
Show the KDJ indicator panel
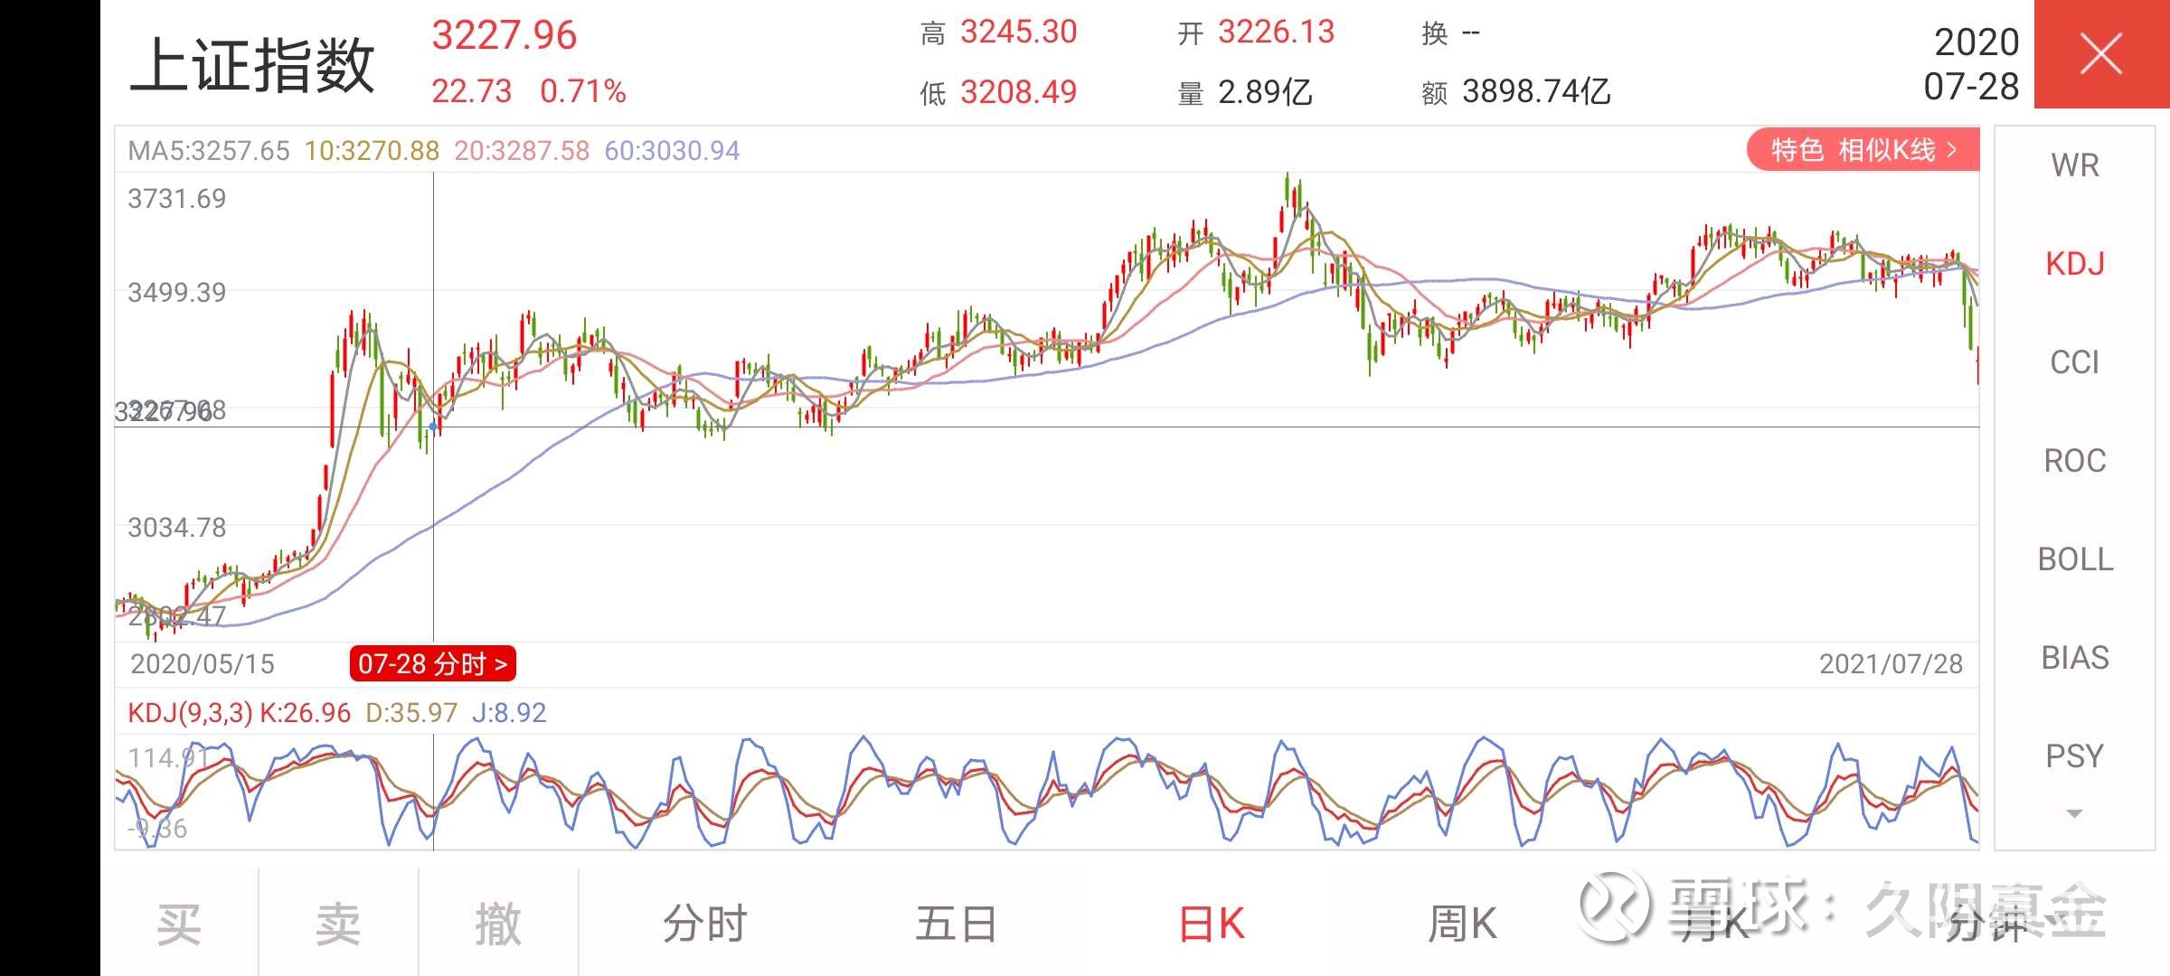coord(2074,264)
